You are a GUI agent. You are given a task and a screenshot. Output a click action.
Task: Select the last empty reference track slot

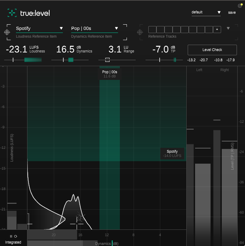(x=209, y=30)
